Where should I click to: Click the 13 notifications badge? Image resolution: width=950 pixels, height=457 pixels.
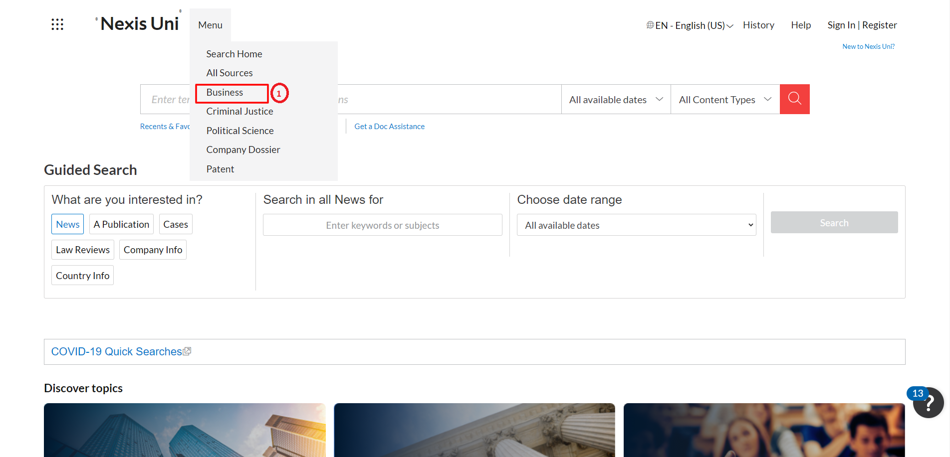click(918, 393)
